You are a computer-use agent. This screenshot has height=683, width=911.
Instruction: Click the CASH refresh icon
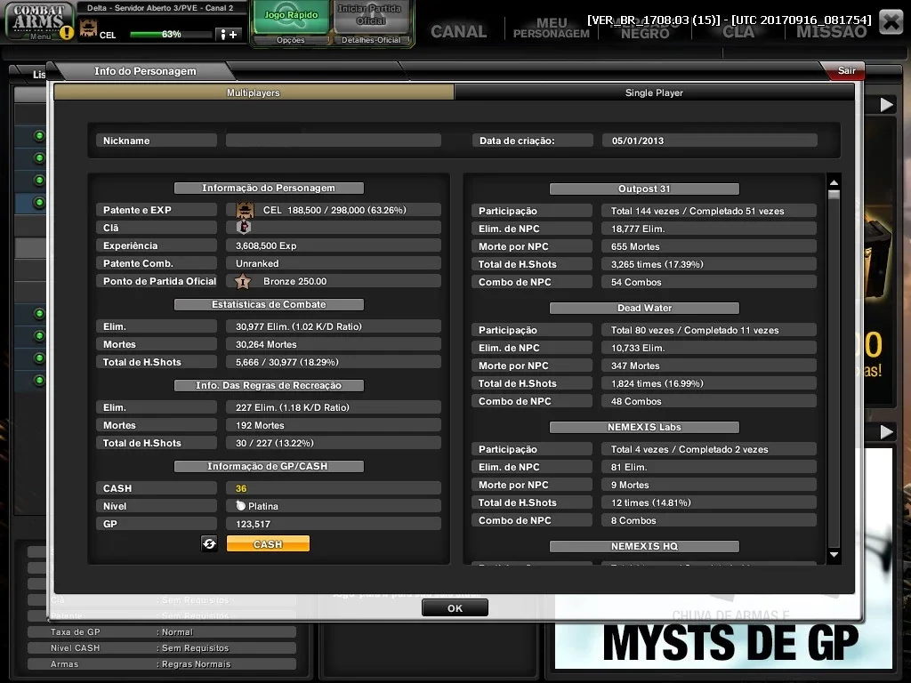209,543
